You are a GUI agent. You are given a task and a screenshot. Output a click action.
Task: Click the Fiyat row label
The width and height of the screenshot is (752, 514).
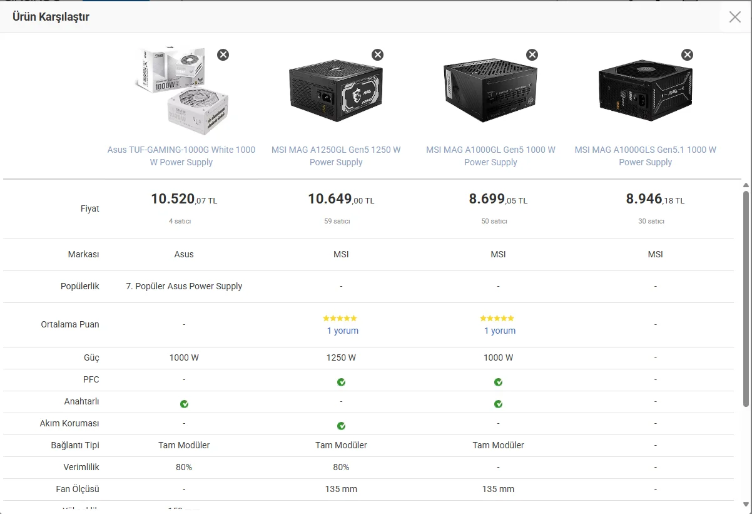pyautogui.click(x=89, y=208)
